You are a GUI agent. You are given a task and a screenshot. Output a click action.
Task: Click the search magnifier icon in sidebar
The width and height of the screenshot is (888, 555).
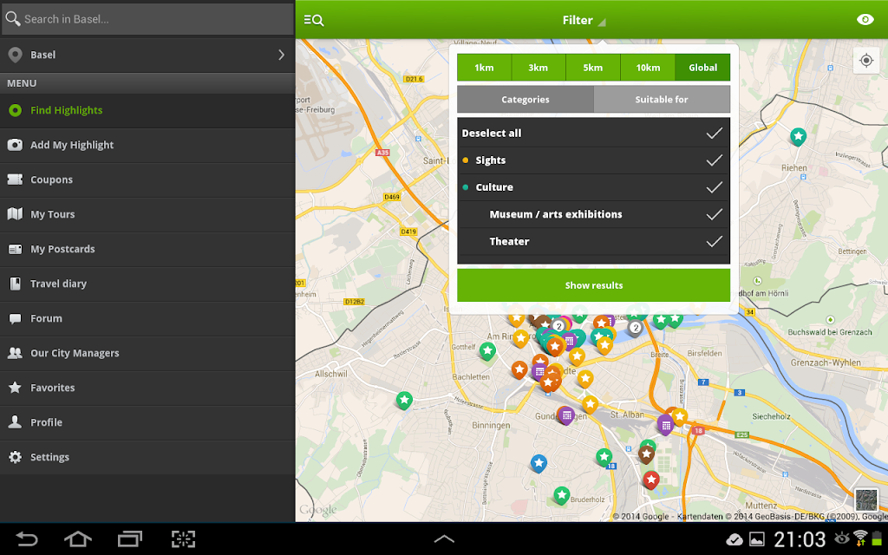[x=13, y=19]
